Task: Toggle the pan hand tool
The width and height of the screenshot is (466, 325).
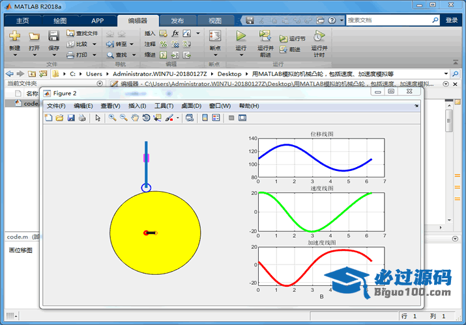Action: [135, 118]
